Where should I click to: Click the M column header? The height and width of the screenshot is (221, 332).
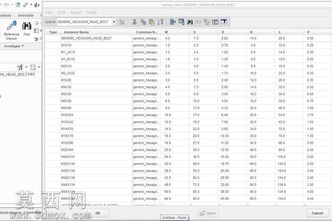pos(166,32)
